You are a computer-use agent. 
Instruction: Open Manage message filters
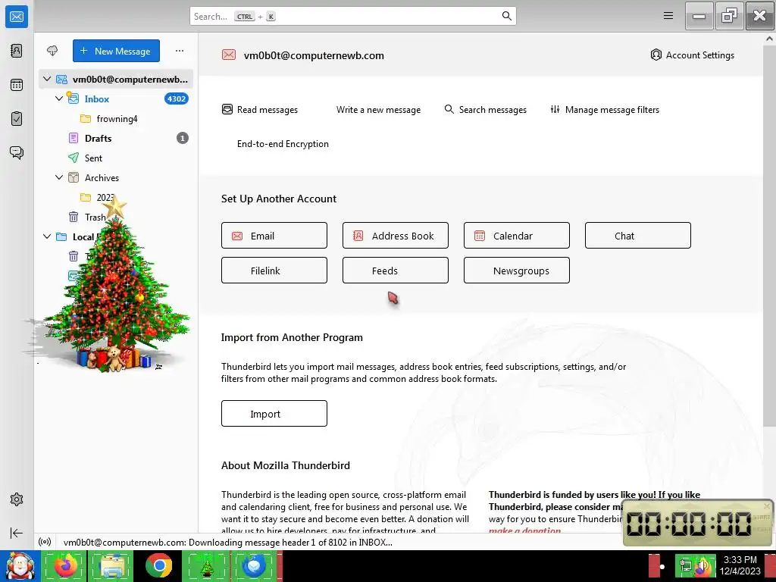[x=605, y=109]
